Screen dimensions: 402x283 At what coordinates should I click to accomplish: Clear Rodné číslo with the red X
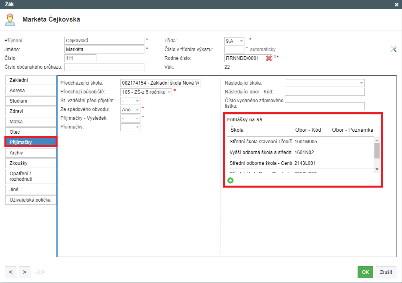click(269, 58)
